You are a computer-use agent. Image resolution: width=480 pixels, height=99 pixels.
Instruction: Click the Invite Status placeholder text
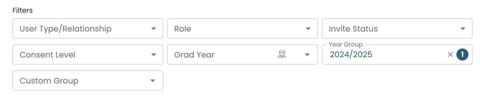pyautogui.click(x=353, y=29)
